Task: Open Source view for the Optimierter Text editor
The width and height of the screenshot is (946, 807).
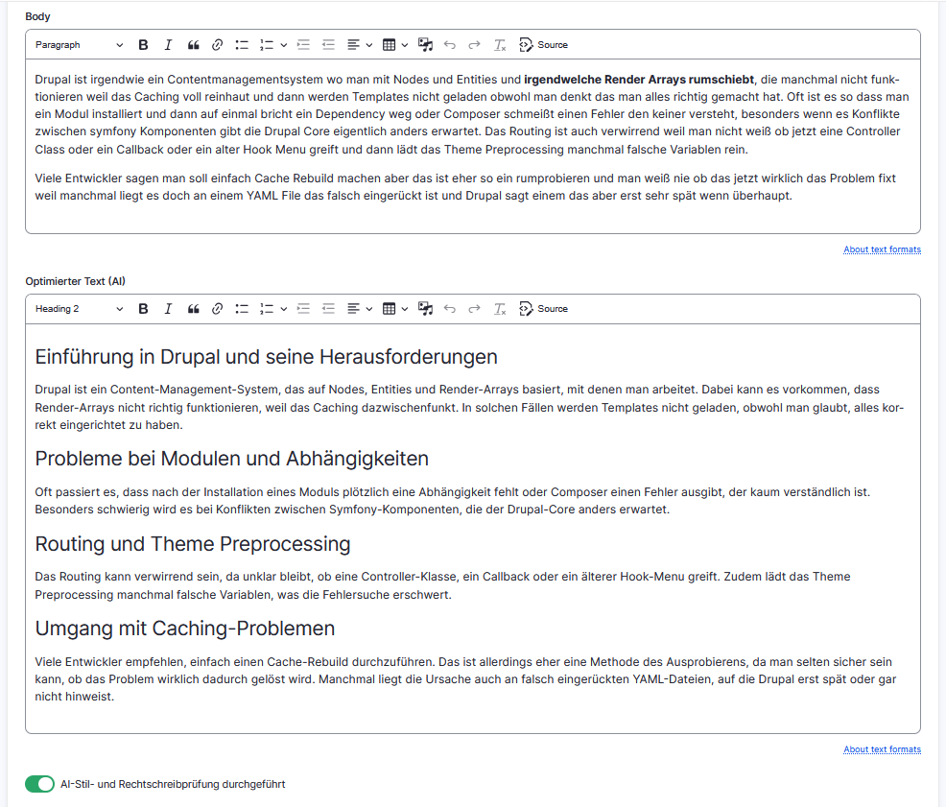Action: (544, 308)
